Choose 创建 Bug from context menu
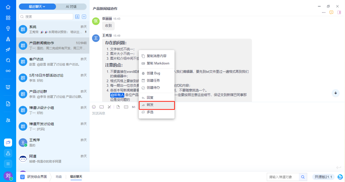345x182 pixels. click(x=157, y=73)
